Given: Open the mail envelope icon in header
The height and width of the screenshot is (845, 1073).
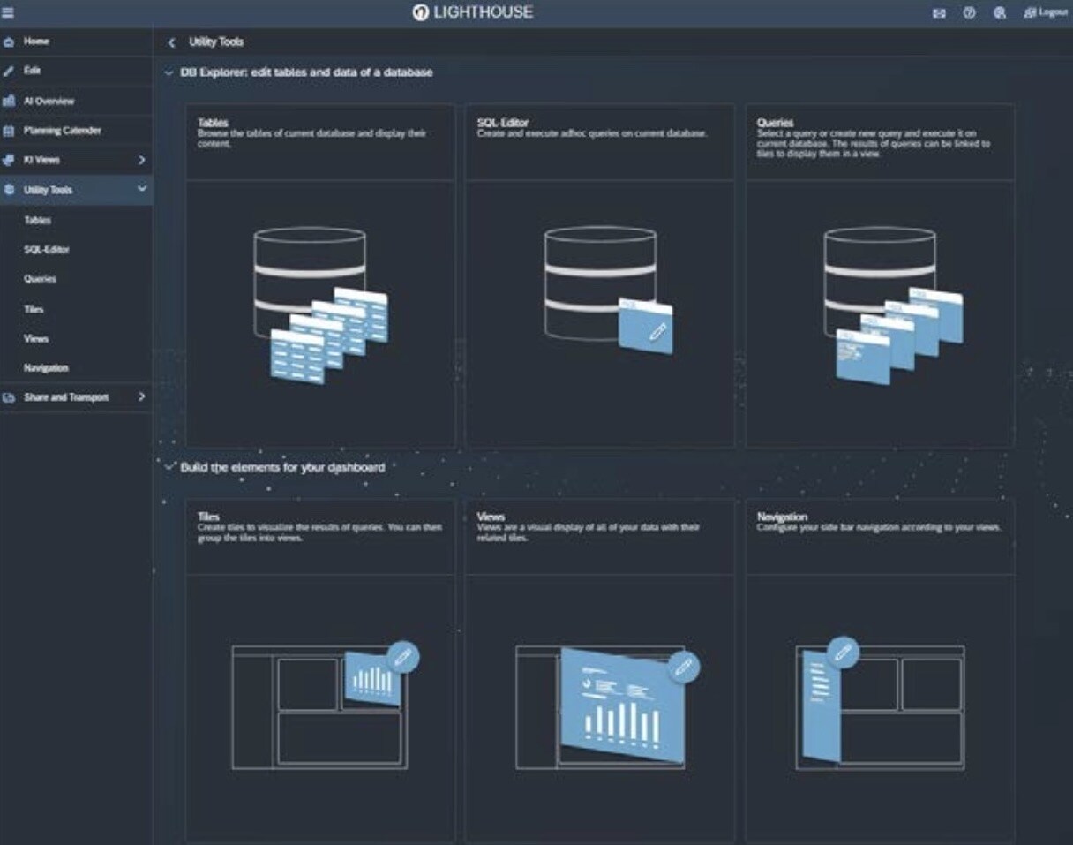Looking at the screenshot, I should [x=939, y=13].
